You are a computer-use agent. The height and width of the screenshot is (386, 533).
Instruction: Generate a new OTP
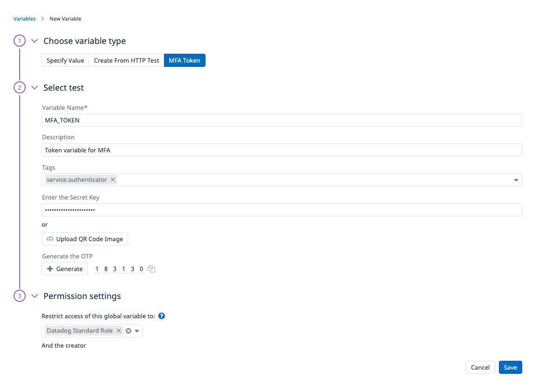(64, 269)
